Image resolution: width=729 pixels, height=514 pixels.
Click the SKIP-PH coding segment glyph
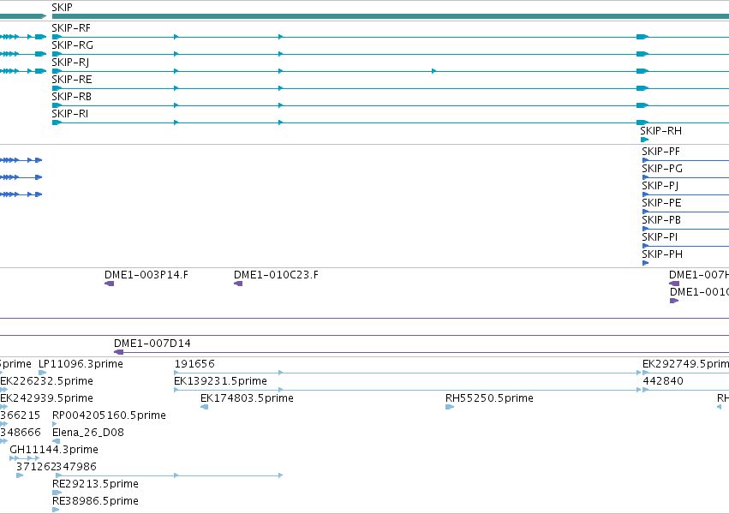coord(645,263)
